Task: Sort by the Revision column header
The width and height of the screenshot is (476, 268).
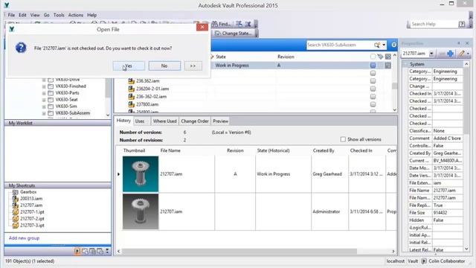Action: click(x=286, y=57)
